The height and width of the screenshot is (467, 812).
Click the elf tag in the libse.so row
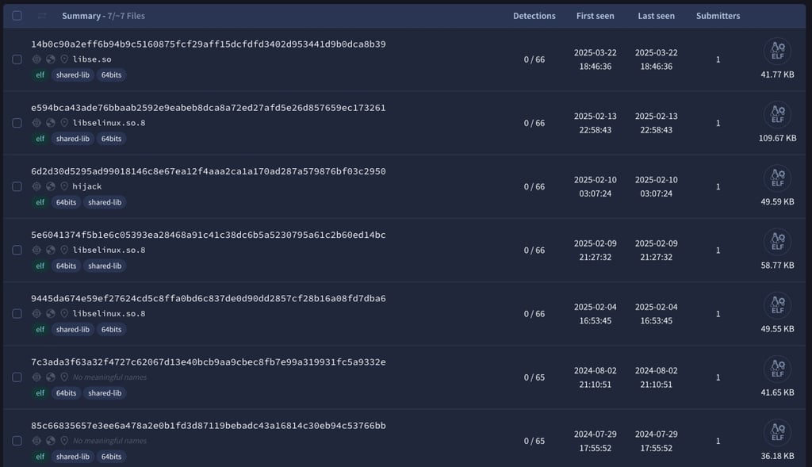40,75
